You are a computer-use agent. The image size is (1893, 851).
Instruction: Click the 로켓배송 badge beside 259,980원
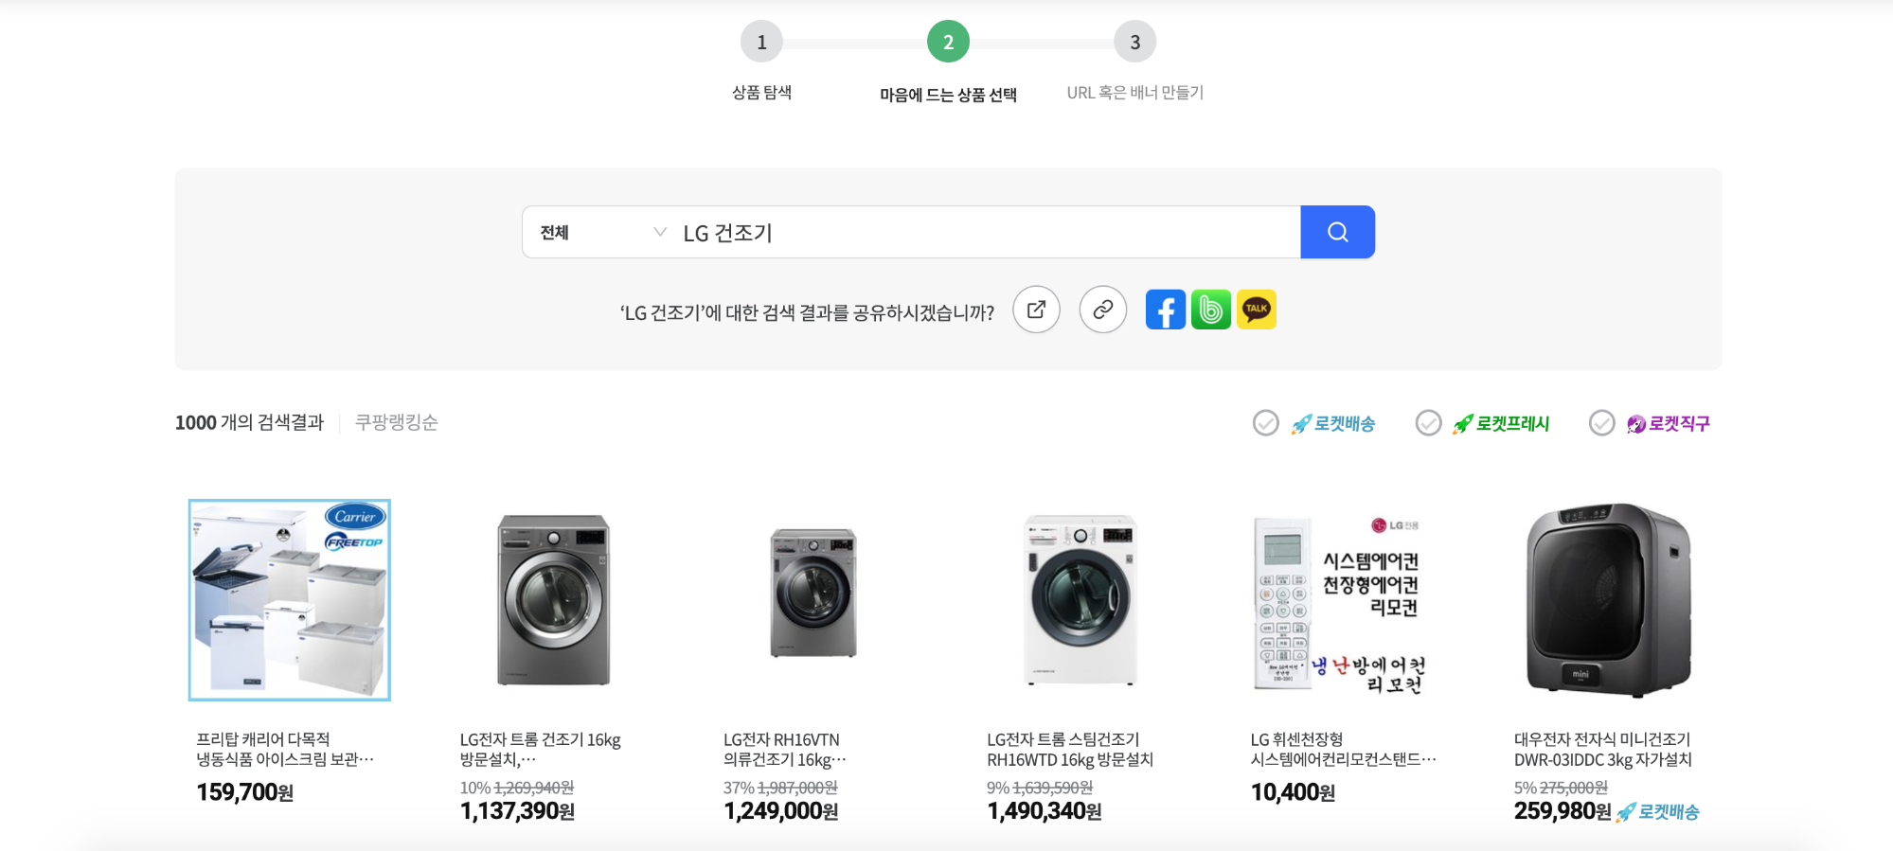tap(1658, 812)
